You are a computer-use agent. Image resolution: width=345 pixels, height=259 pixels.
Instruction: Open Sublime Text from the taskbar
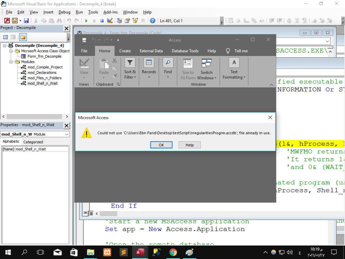click(x=124, y=252)
